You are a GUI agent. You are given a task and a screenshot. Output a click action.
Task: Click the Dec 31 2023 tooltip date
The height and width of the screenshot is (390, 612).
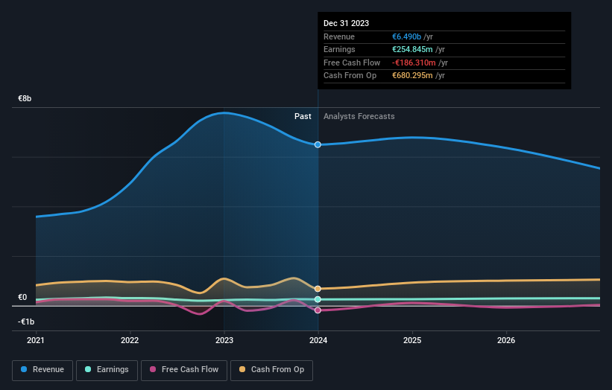point(346,23)
